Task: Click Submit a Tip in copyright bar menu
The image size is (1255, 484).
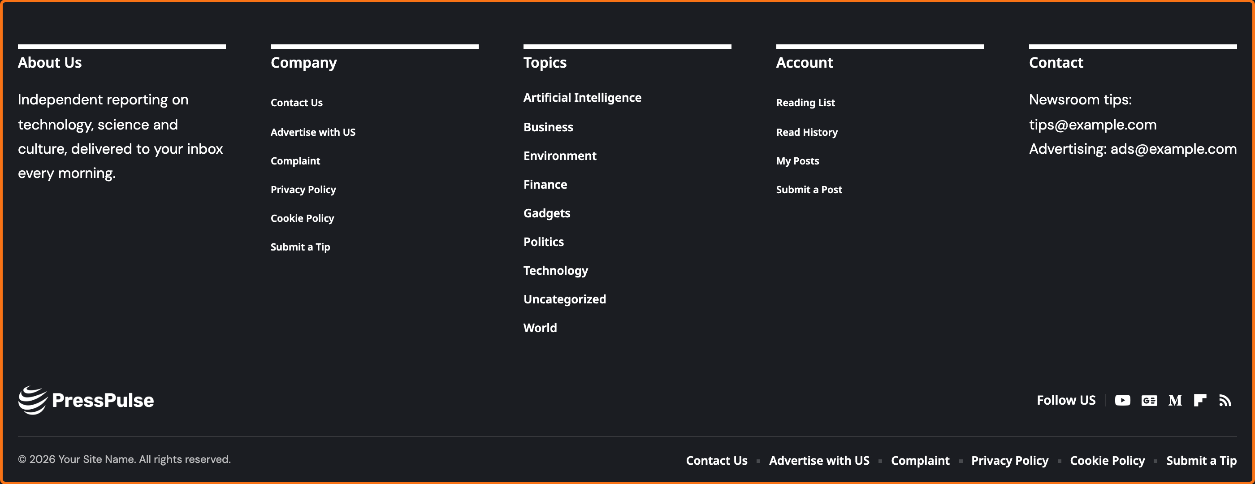Action: (1201, 461)
